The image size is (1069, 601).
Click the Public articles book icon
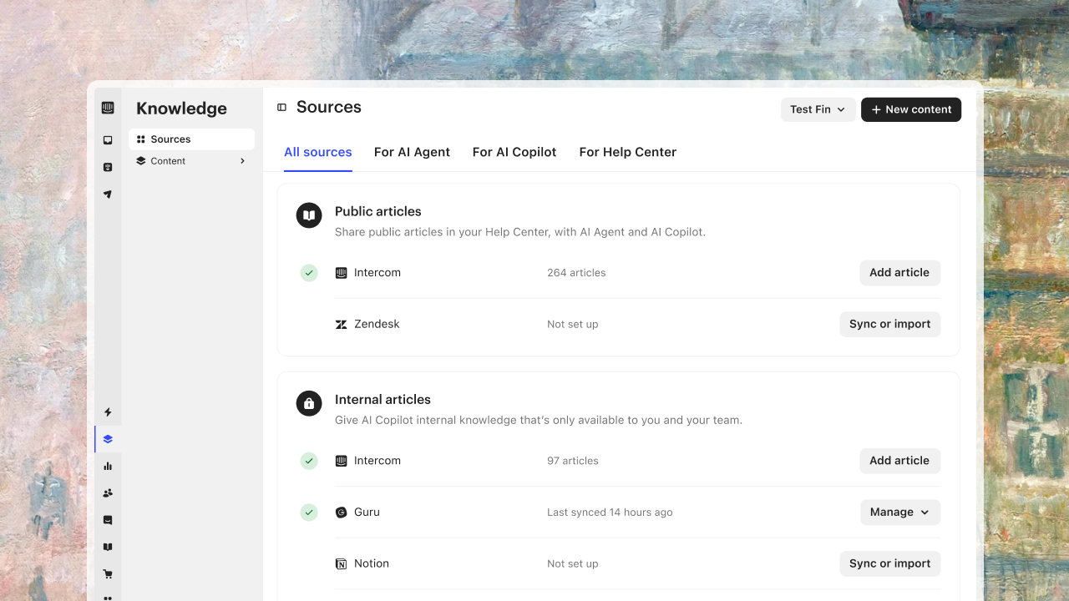309,215
